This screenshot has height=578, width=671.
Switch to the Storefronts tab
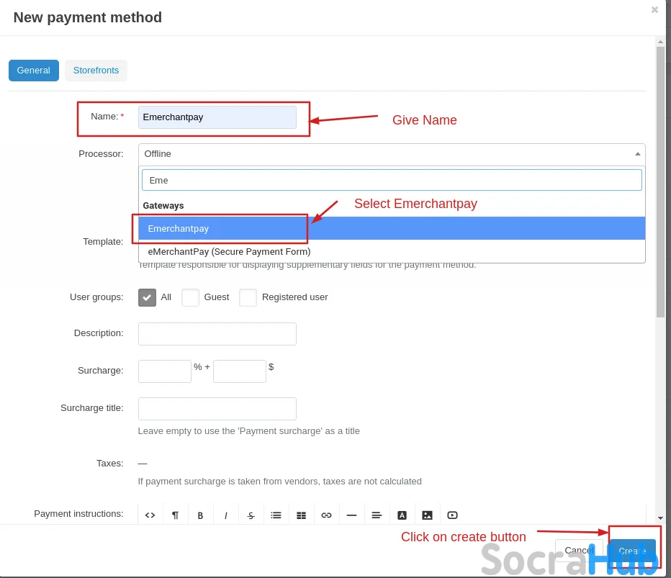pos(96,71)
